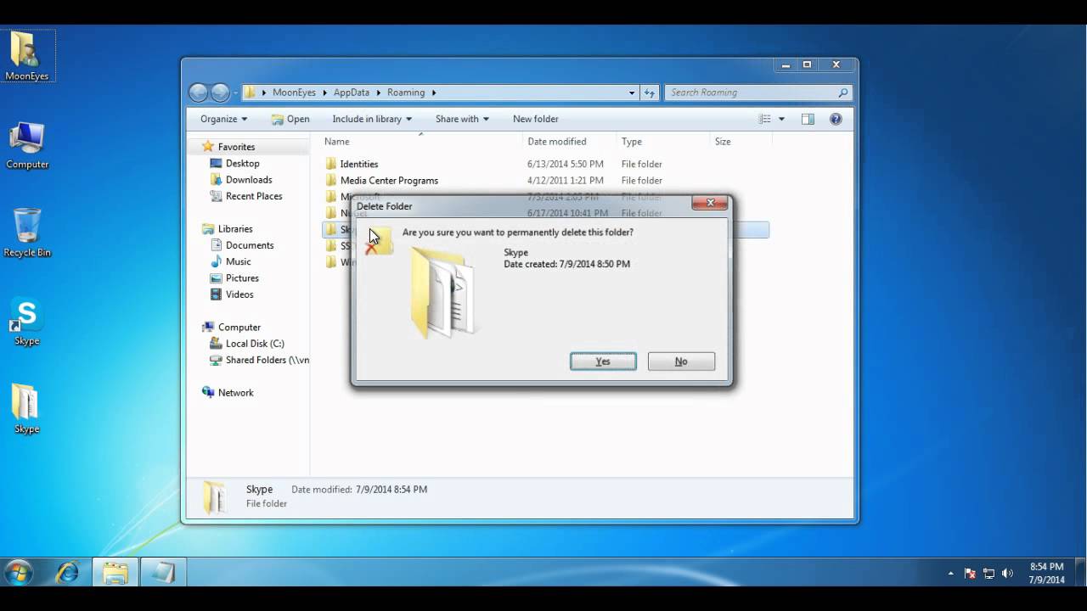The height and width of the screenshot is (611, 1087).
Task: Click MoonEyes in the address breadcrumb
Action: (x=294, y=92)
